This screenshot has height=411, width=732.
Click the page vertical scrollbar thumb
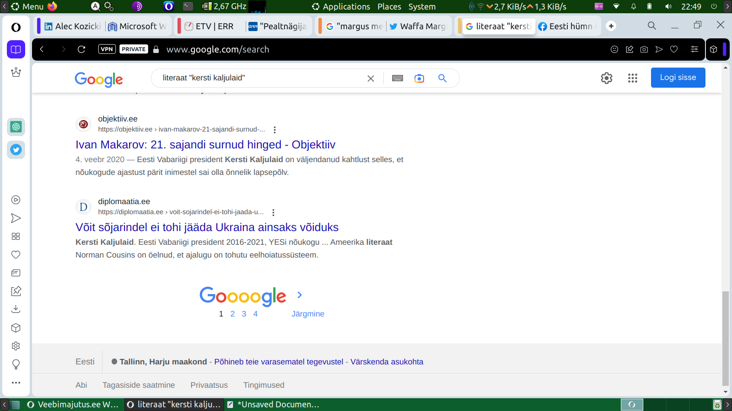click(x=726, y=339)
